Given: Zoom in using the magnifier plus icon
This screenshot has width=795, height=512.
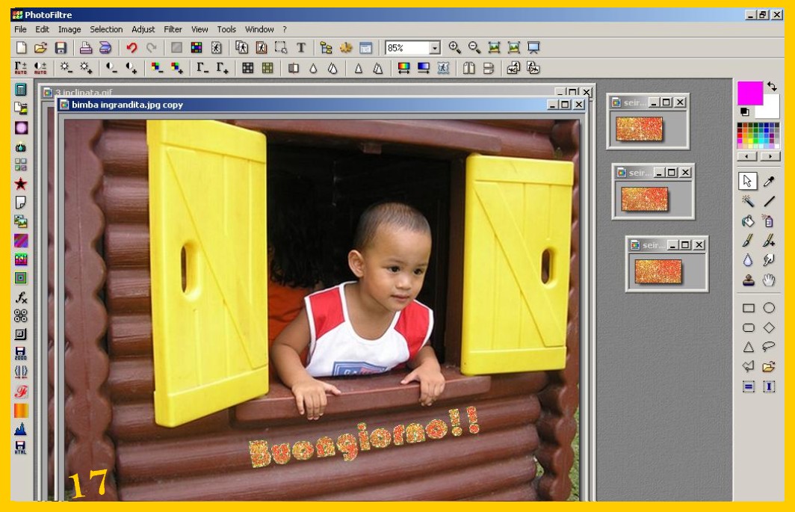Looking at the screenshot, I should click(454, 48).
